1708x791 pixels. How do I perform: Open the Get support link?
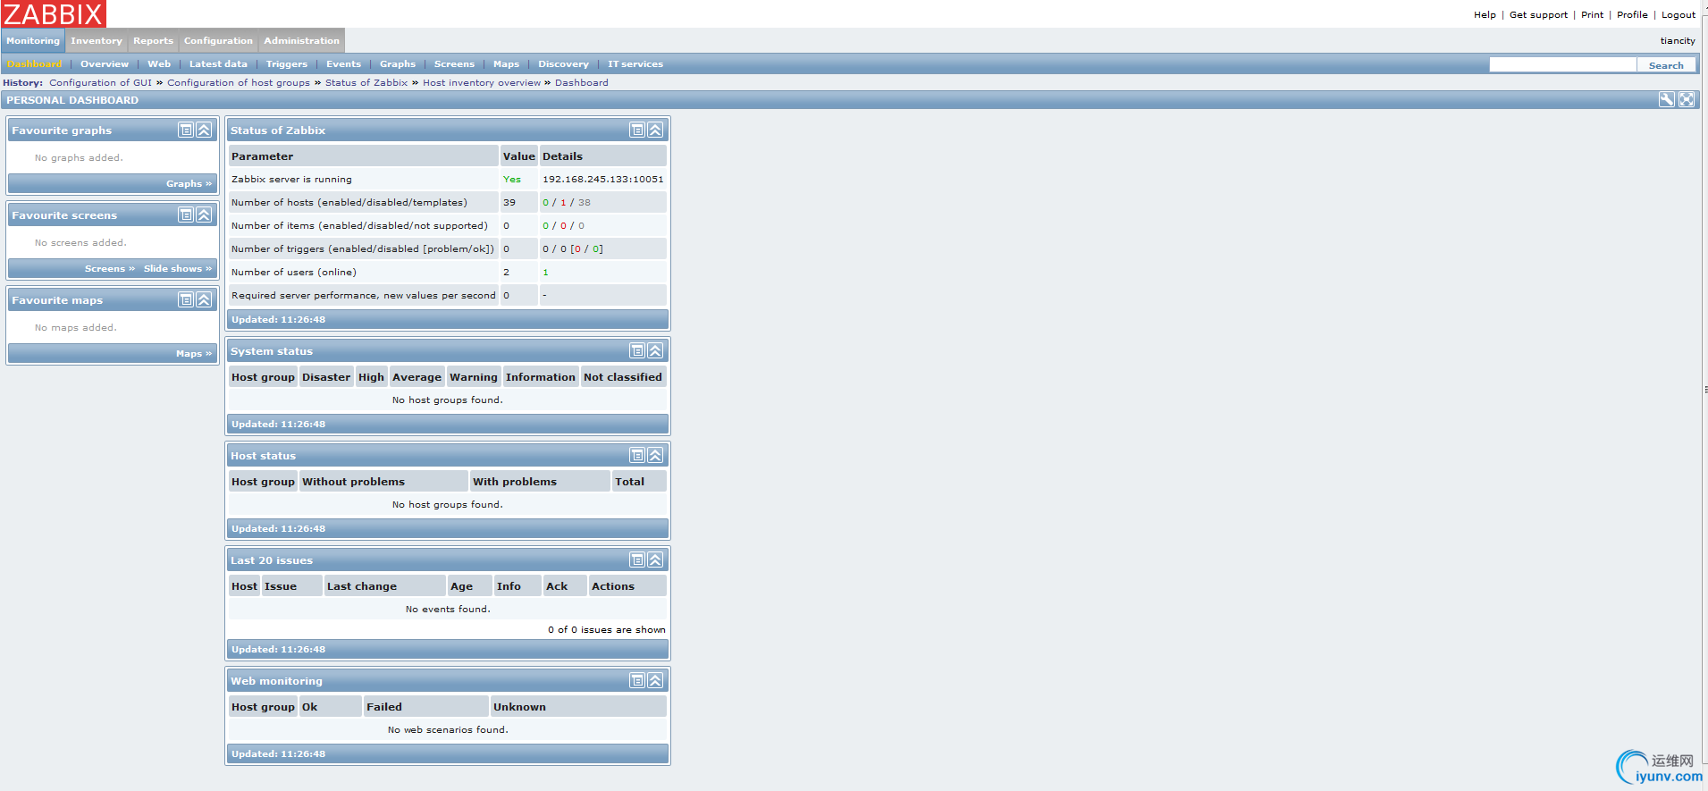(1538, 15)
